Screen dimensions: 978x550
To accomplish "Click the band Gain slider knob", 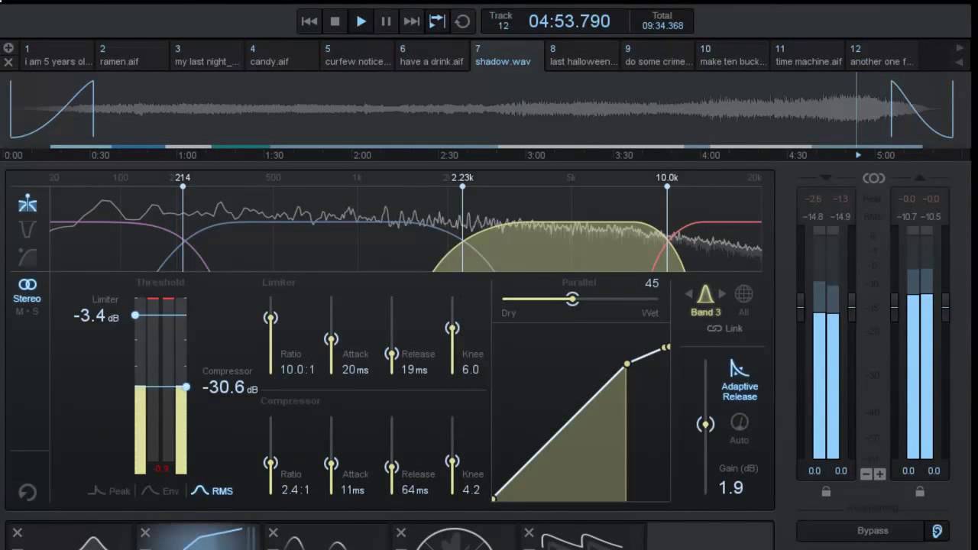I will point(705,424).
